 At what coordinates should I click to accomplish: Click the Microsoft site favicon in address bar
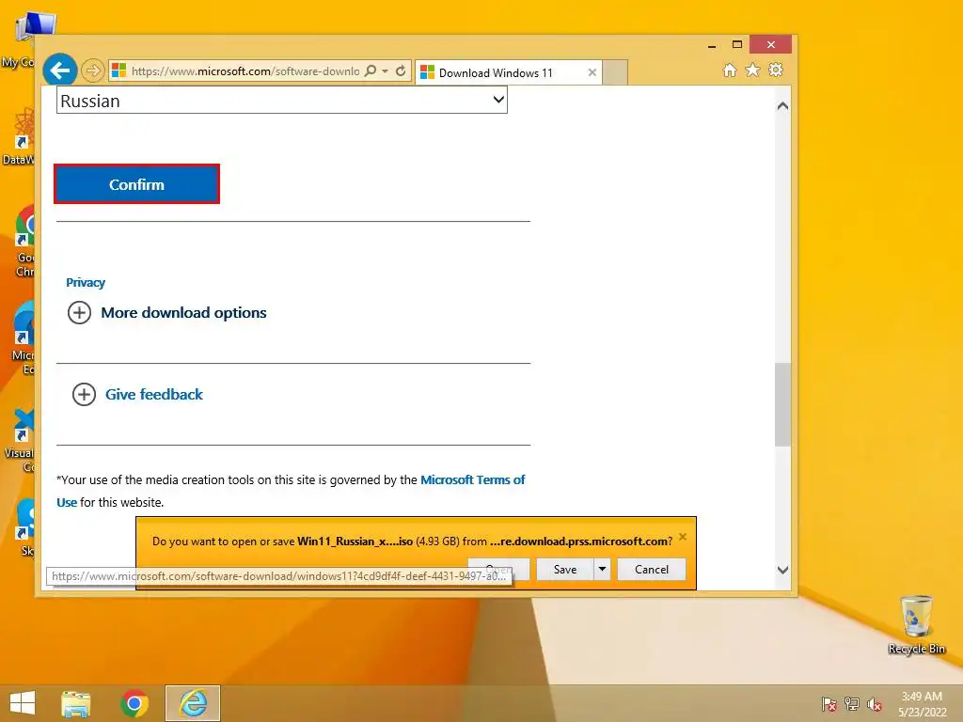118,71
